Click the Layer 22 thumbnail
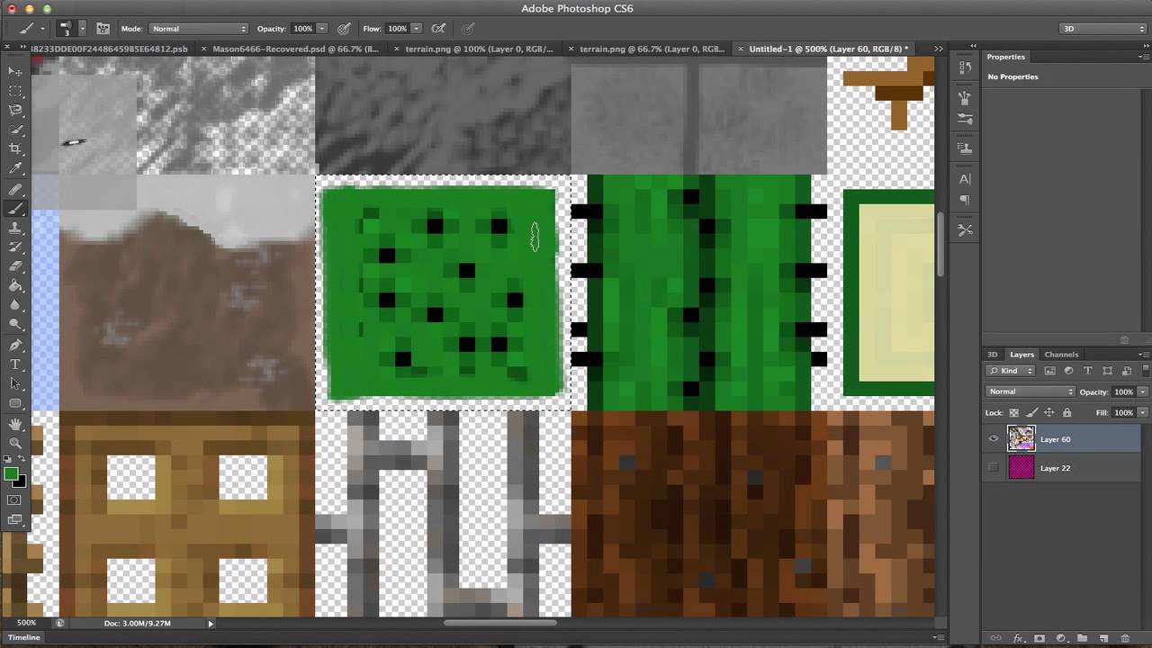Image resolution: width=1152 pixels, height=648 pixels. (x=1021, y=468)
